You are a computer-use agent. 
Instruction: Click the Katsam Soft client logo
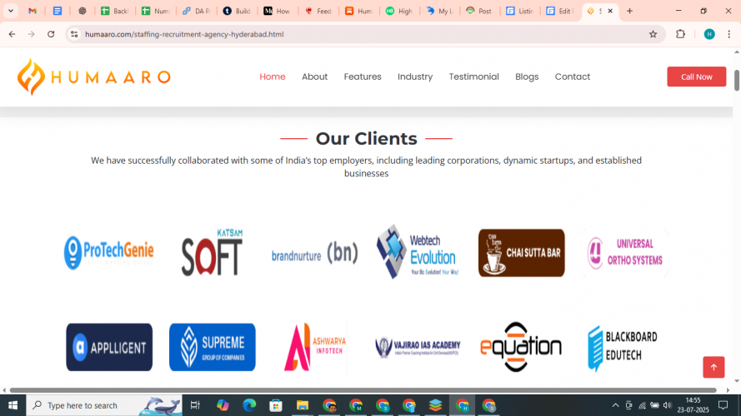point(213,252)
